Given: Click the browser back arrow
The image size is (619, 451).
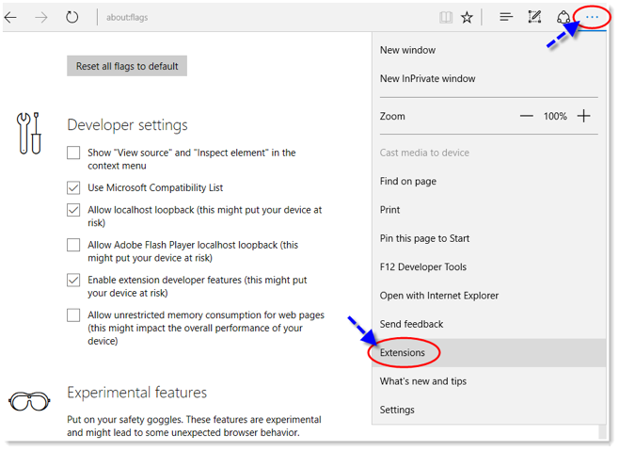Looking at the screenshot, I should coord(11,17).
